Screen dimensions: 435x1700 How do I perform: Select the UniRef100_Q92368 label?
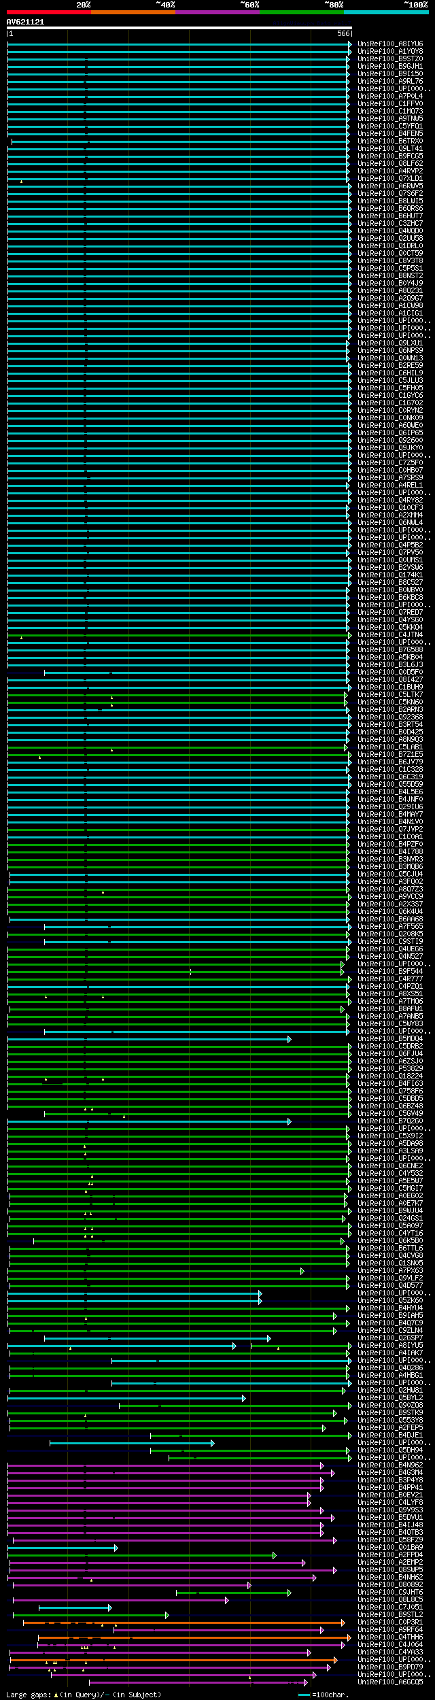390,717
